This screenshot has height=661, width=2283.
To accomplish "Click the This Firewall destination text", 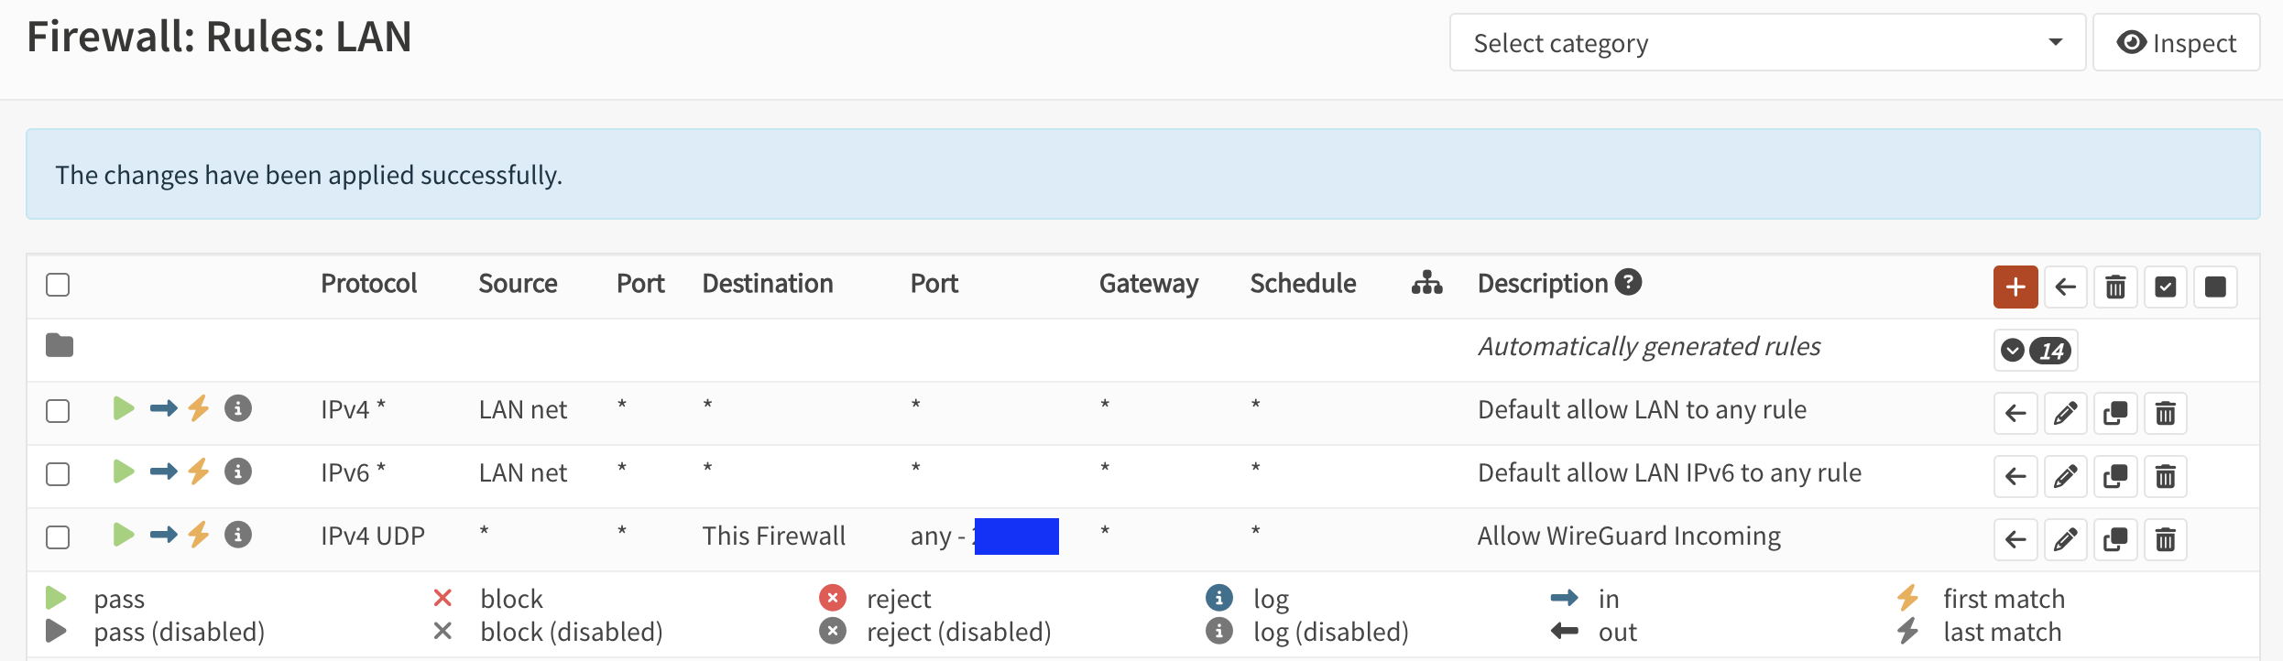I will pos(773,536).
